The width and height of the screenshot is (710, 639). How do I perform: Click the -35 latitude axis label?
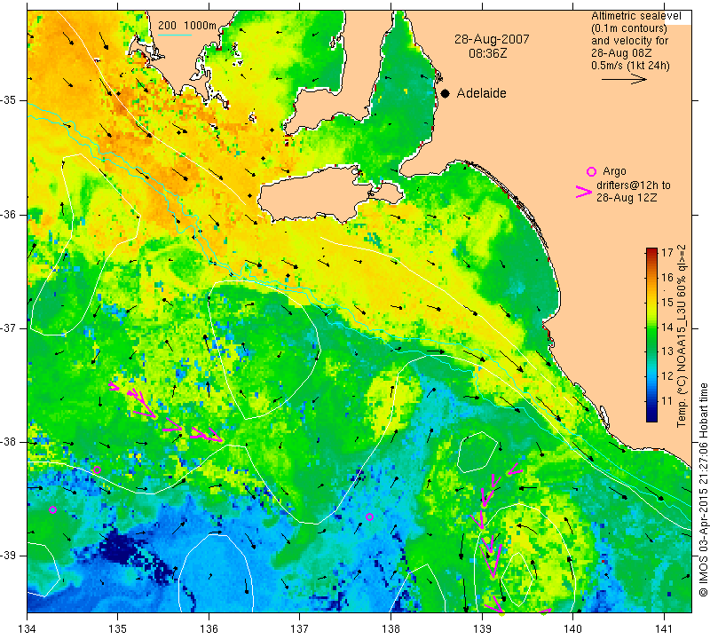pyautogui.click(x=9, y=100)
